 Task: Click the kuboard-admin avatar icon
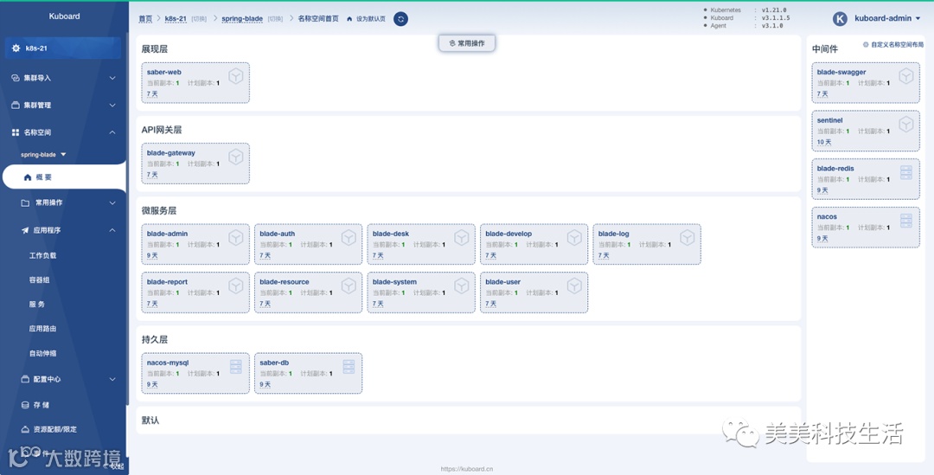(840, 18)
